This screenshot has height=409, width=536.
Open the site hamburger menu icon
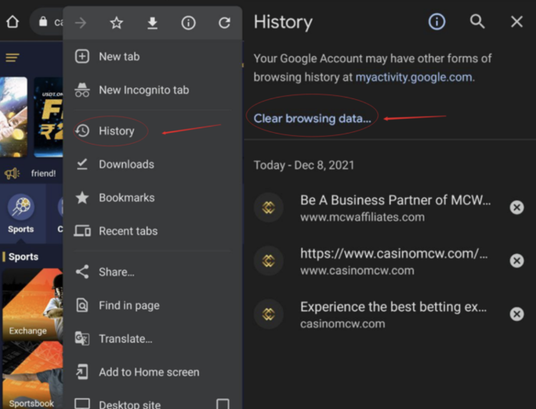[13, 58]
